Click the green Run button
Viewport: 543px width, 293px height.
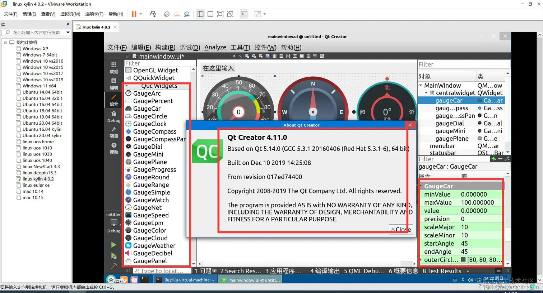tap(113, 245)
